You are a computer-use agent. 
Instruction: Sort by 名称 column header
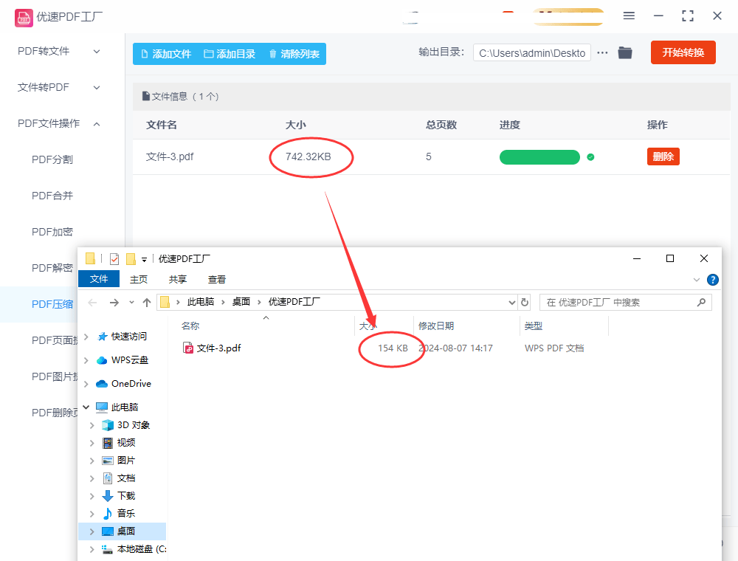(x=190, y=326)
